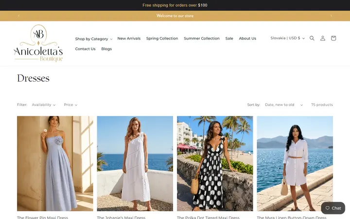Screen dimensions: 350x219
Task: Open the Chat widget
Action: [333, 208]
